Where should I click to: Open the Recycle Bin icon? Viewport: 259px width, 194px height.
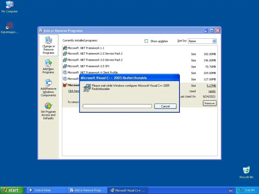[246, 172]
